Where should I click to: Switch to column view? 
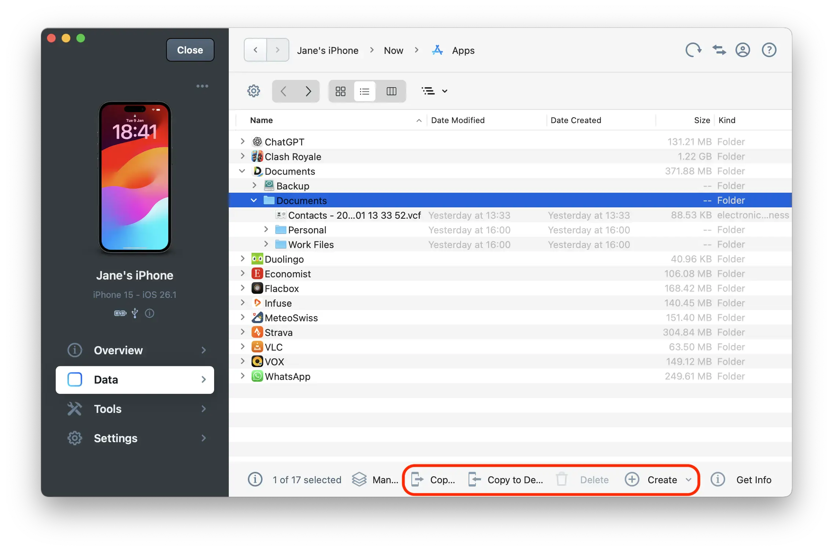pyautogui.click(x=392, y=91)
